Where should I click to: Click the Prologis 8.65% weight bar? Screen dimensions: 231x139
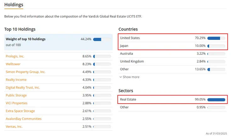102,56
